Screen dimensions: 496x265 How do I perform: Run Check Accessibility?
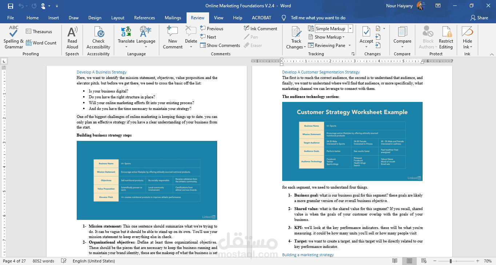pyautogui.click(x=98, y=37)
